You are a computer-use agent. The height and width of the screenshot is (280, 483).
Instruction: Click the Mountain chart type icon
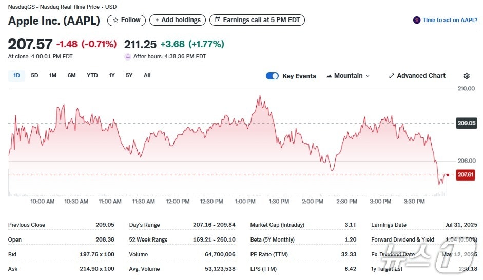(329, 76)
